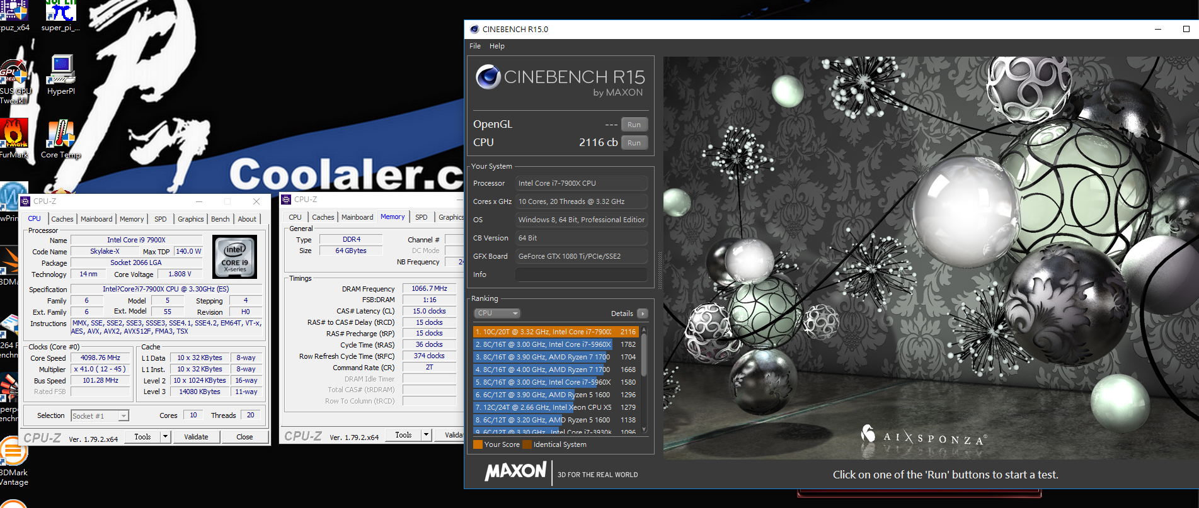Switch to About tab in left CPU-Z
The width and height of the screenshot is (1199, 508).
[247, 219]
